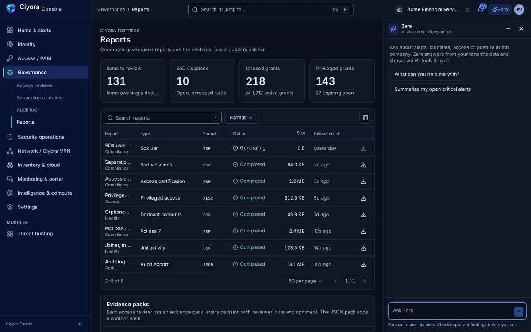Click the Generating status of Sox uar

(249, 148)
